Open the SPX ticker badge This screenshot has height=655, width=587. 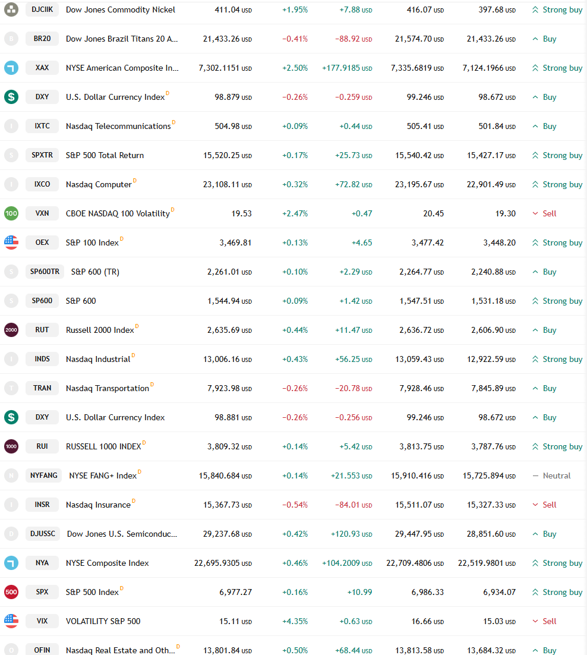[42, 592]
